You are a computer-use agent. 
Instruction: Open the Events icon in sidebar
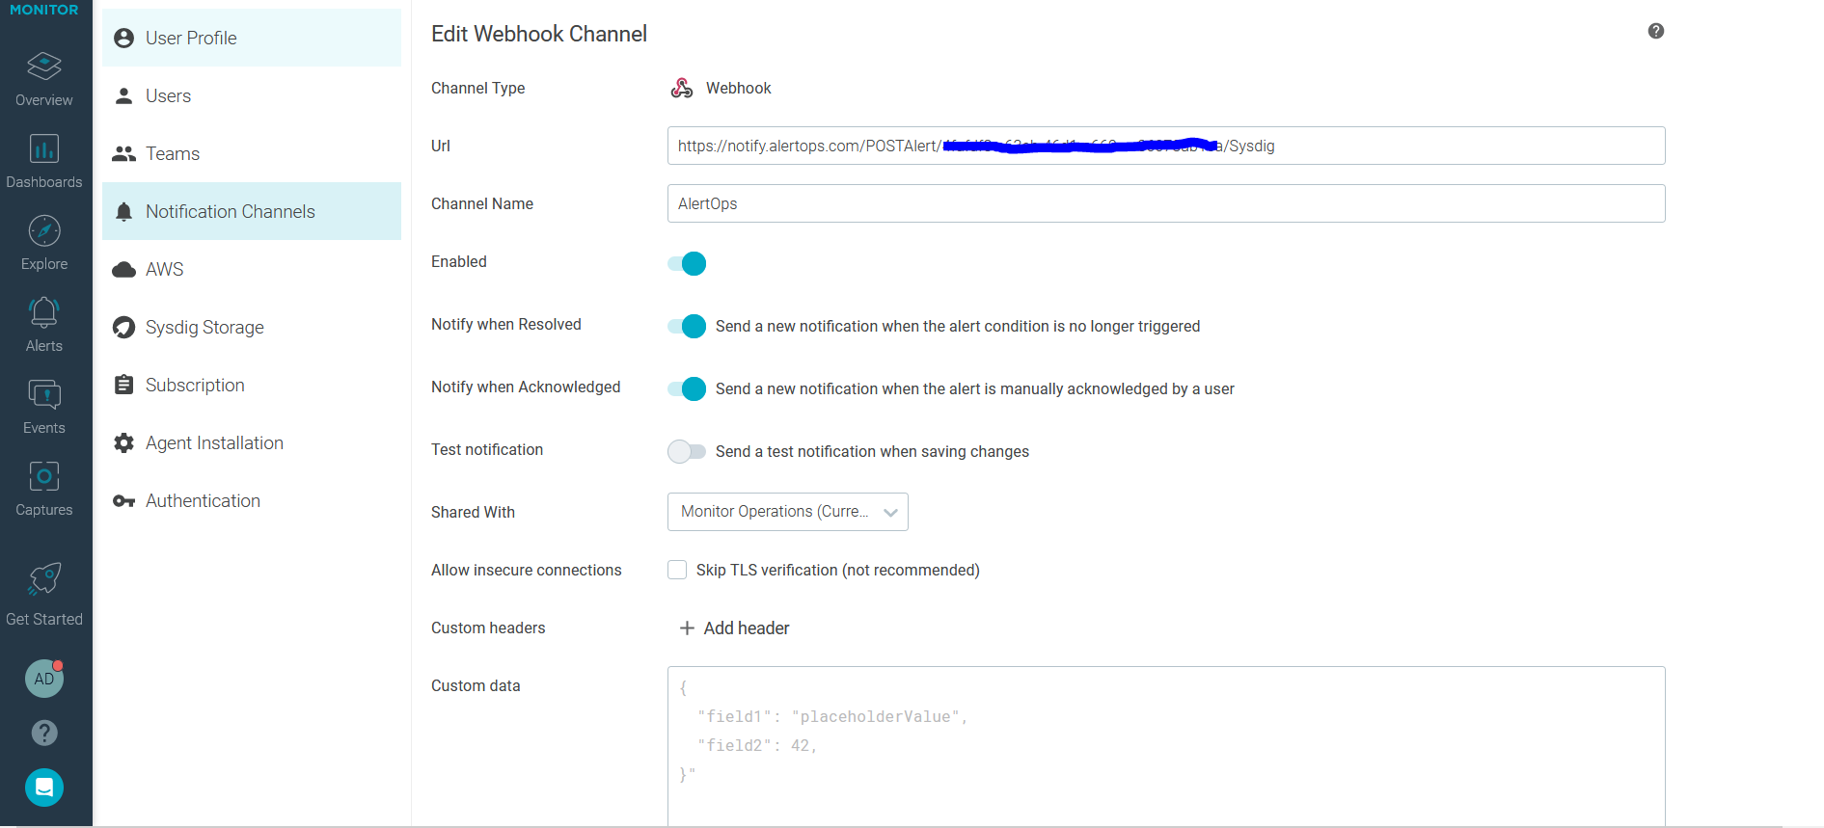tap(44, 395)
